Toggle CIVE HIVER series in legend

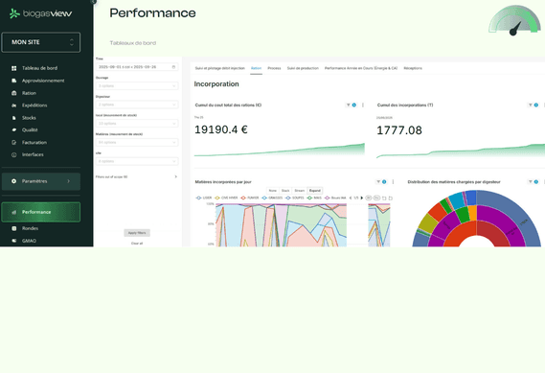pyautogui.click(x=226, y=198)
